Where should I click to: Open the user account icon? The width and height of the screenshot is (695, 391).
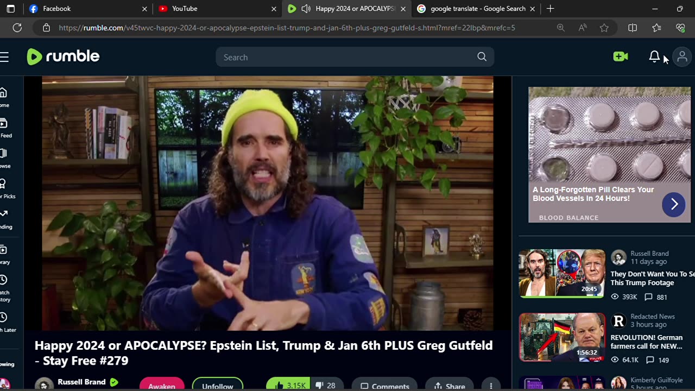[x=682, y=57]
